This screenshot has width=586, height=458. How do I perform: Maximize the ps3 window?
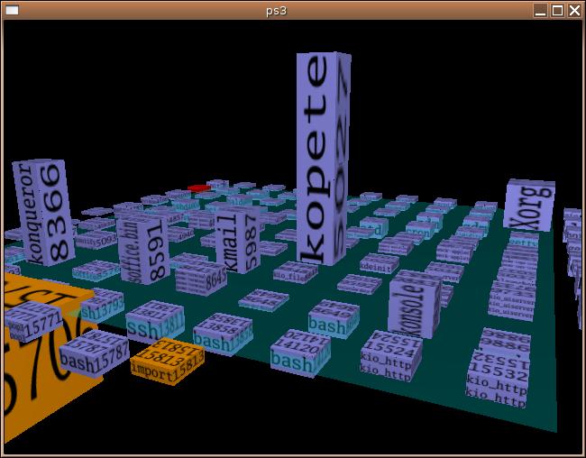coord(557,10)
